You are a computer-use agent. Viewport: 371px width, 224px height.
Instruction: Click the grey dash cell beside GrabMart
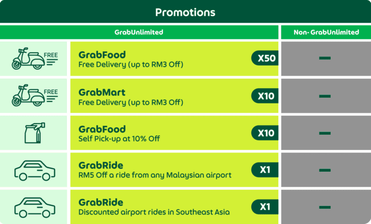(x=326, y=96)
